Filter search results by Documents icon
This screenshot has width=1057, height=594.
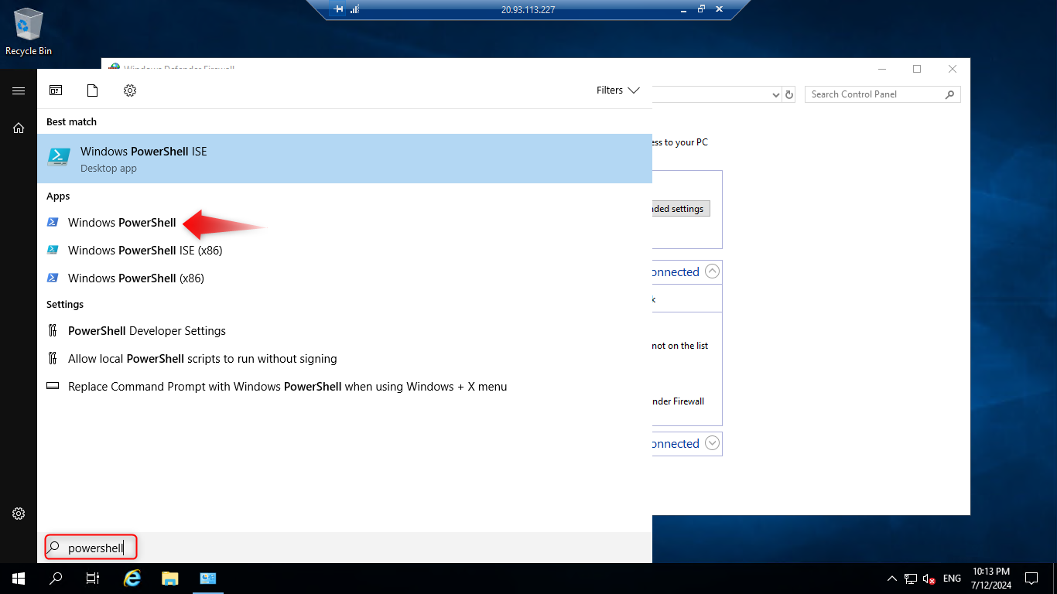[x=93, y=90]
